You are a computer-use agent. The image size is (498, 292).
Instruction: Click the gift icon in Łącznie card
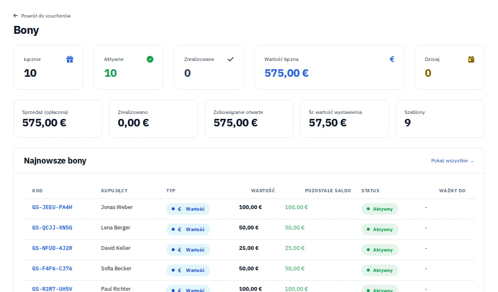coord(70,59)
